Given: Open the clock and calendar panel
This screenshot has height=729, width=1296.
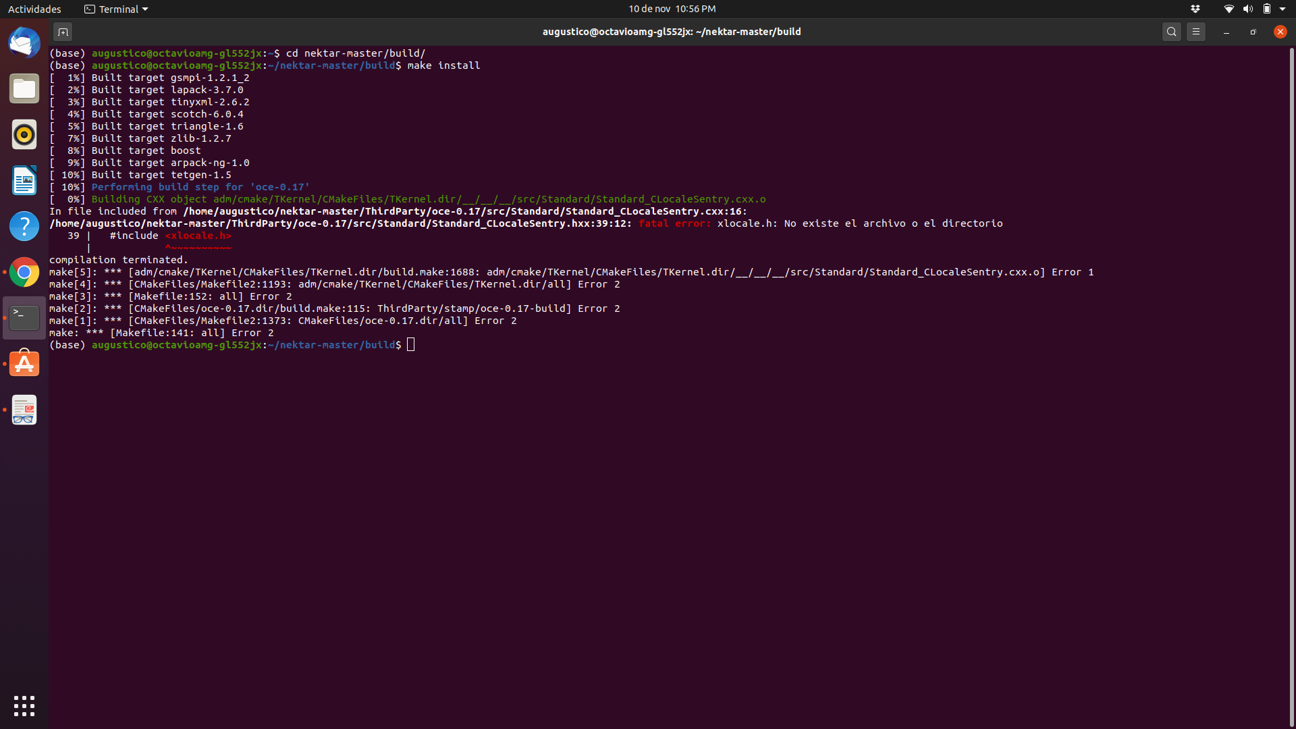Looking at the screenshot, I should click(x=672, y=9).
